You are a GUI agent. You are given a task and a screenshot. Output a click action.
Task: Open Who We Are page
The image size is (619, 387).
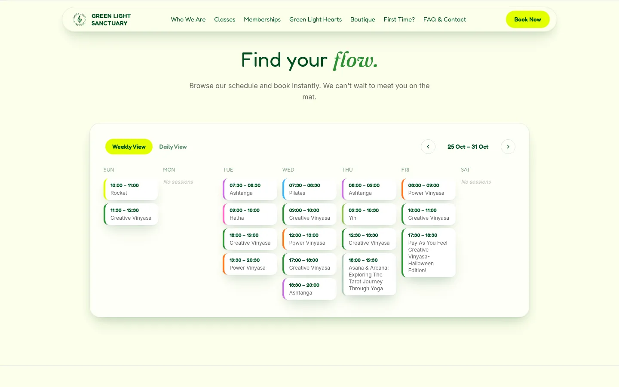point(188,19)
